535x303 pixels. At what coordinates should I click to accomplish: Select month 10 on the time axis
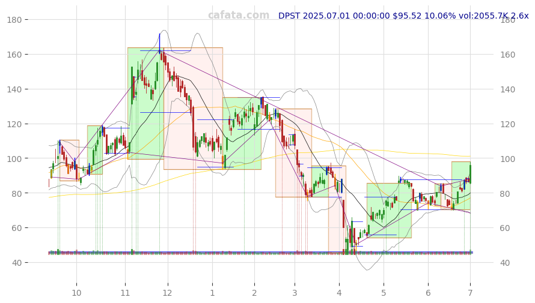(76, 293)
